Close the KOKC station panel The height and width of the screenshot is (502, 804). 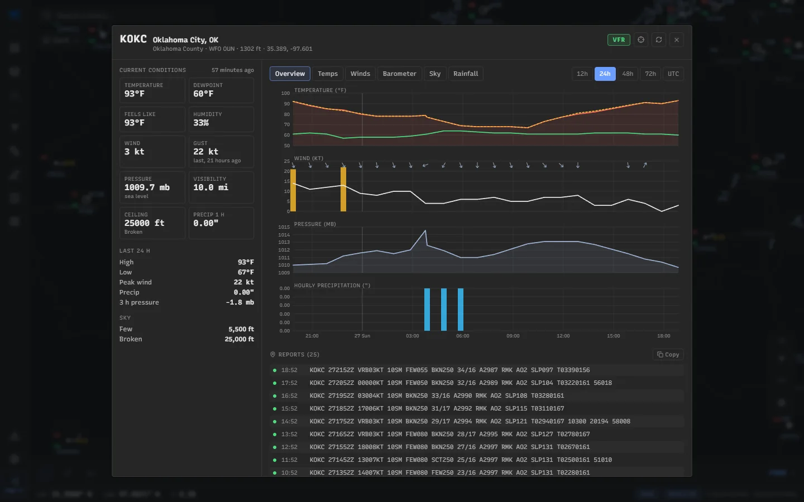pyautogui.click(x=677, y=40)
